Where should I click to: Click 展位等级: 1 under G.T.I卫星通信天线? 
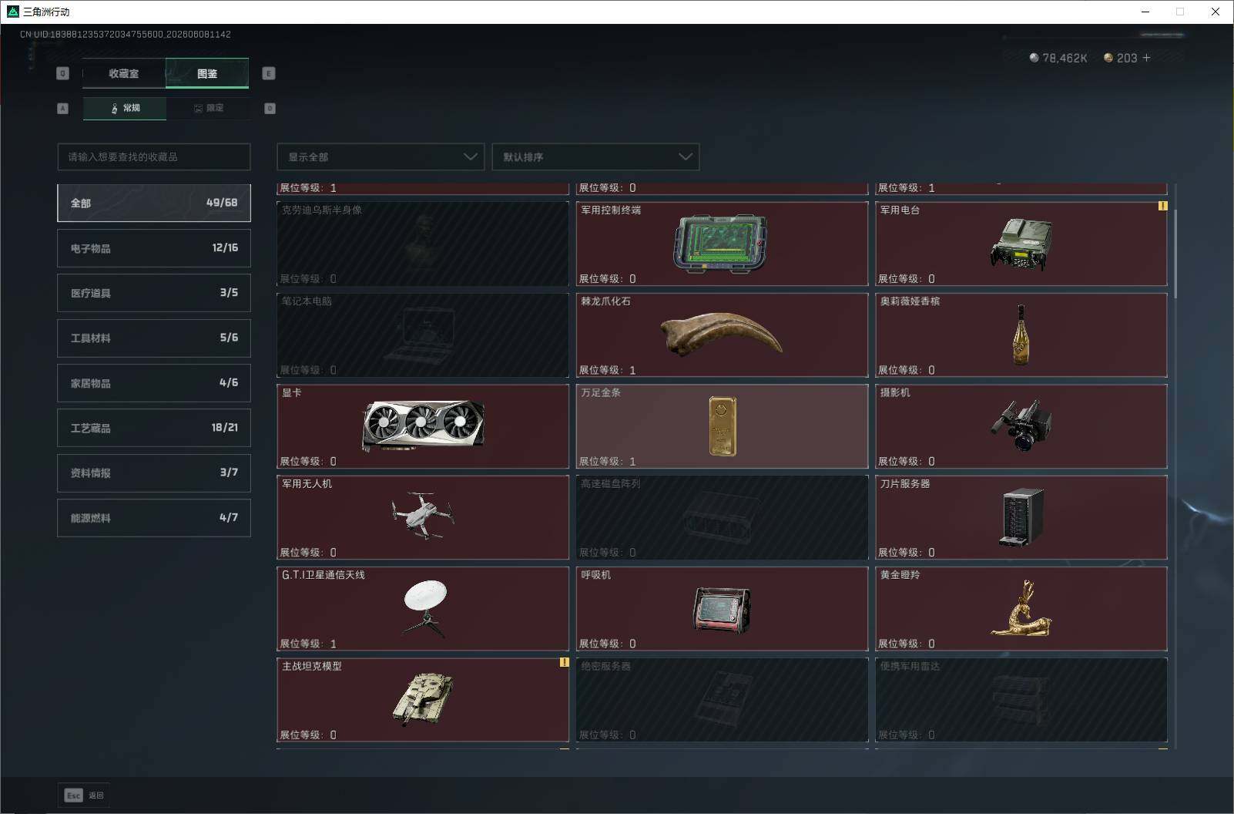coord(308,644)
